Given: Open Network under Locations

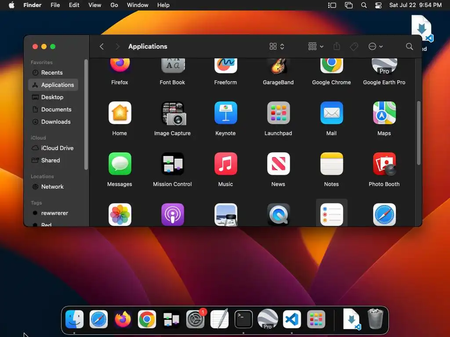Looking at the screenshot, I should (x=53, y=187).
